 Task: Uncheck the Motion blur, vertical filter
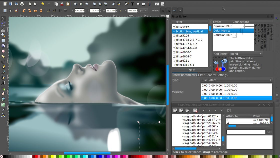tap(174, 31)
